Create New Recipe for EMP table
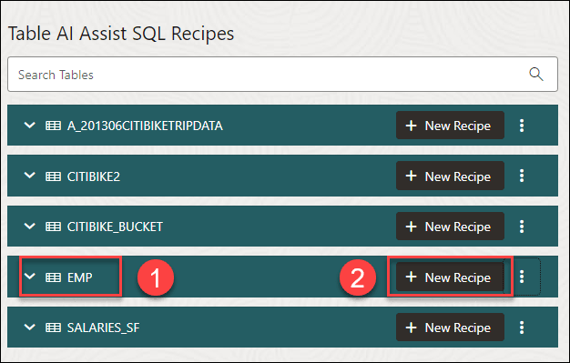 (x=450, y=277)
